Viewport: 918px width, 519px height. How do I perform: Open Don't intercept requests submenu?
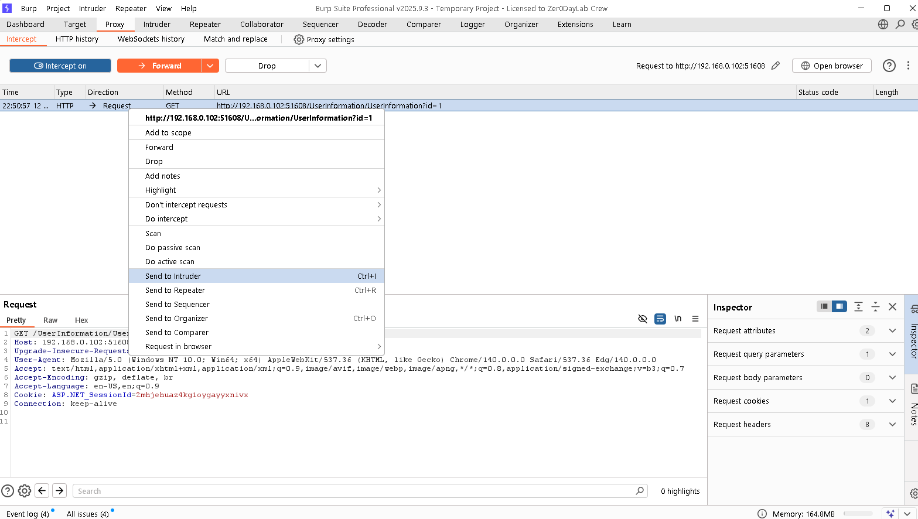point(257,205)
